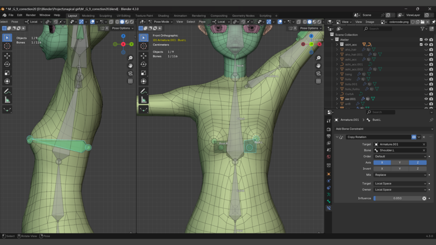Toggle Y axis in Copy Rotation Axis row

[x=400, y=162]
